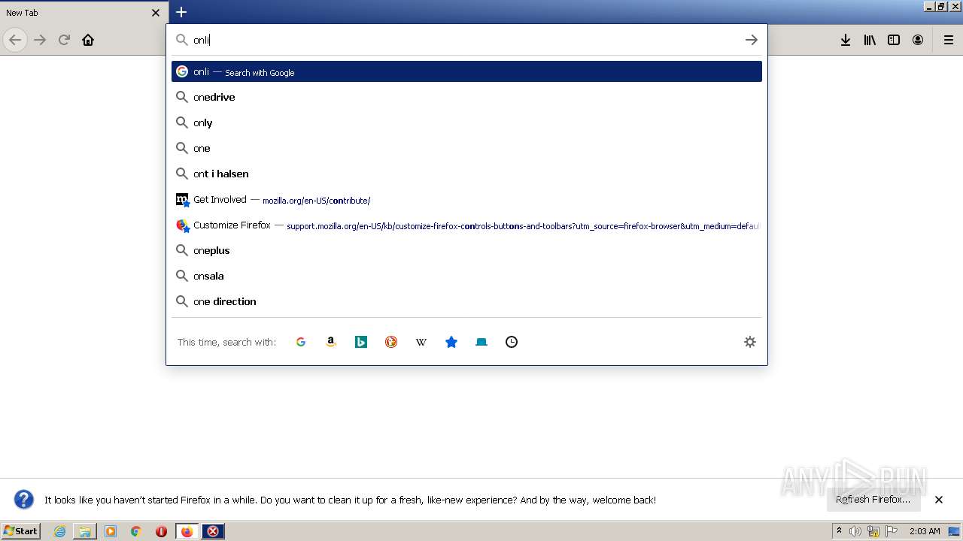Image resolution: width=963 pixels, height=541 pixels.
Task: Open a new tab with plus button
Action: pyautogui.click(x=181, y=12)
